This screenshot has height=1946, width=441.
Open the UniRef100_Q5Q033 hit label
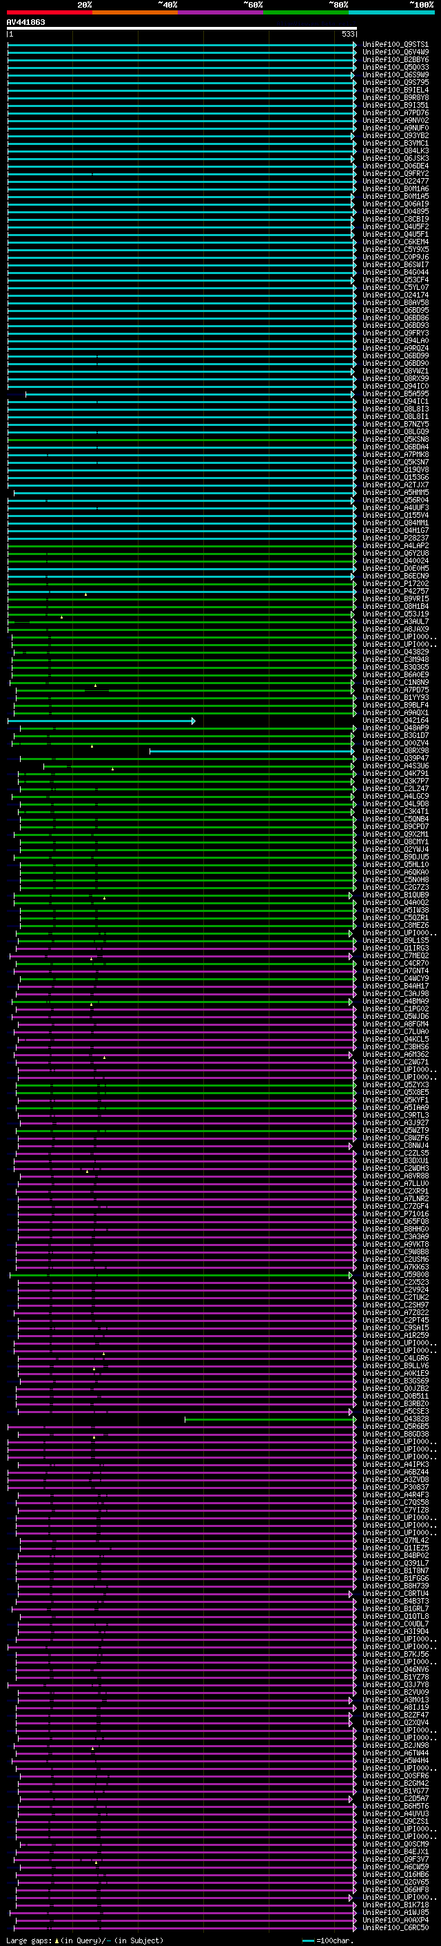point(396,67)
